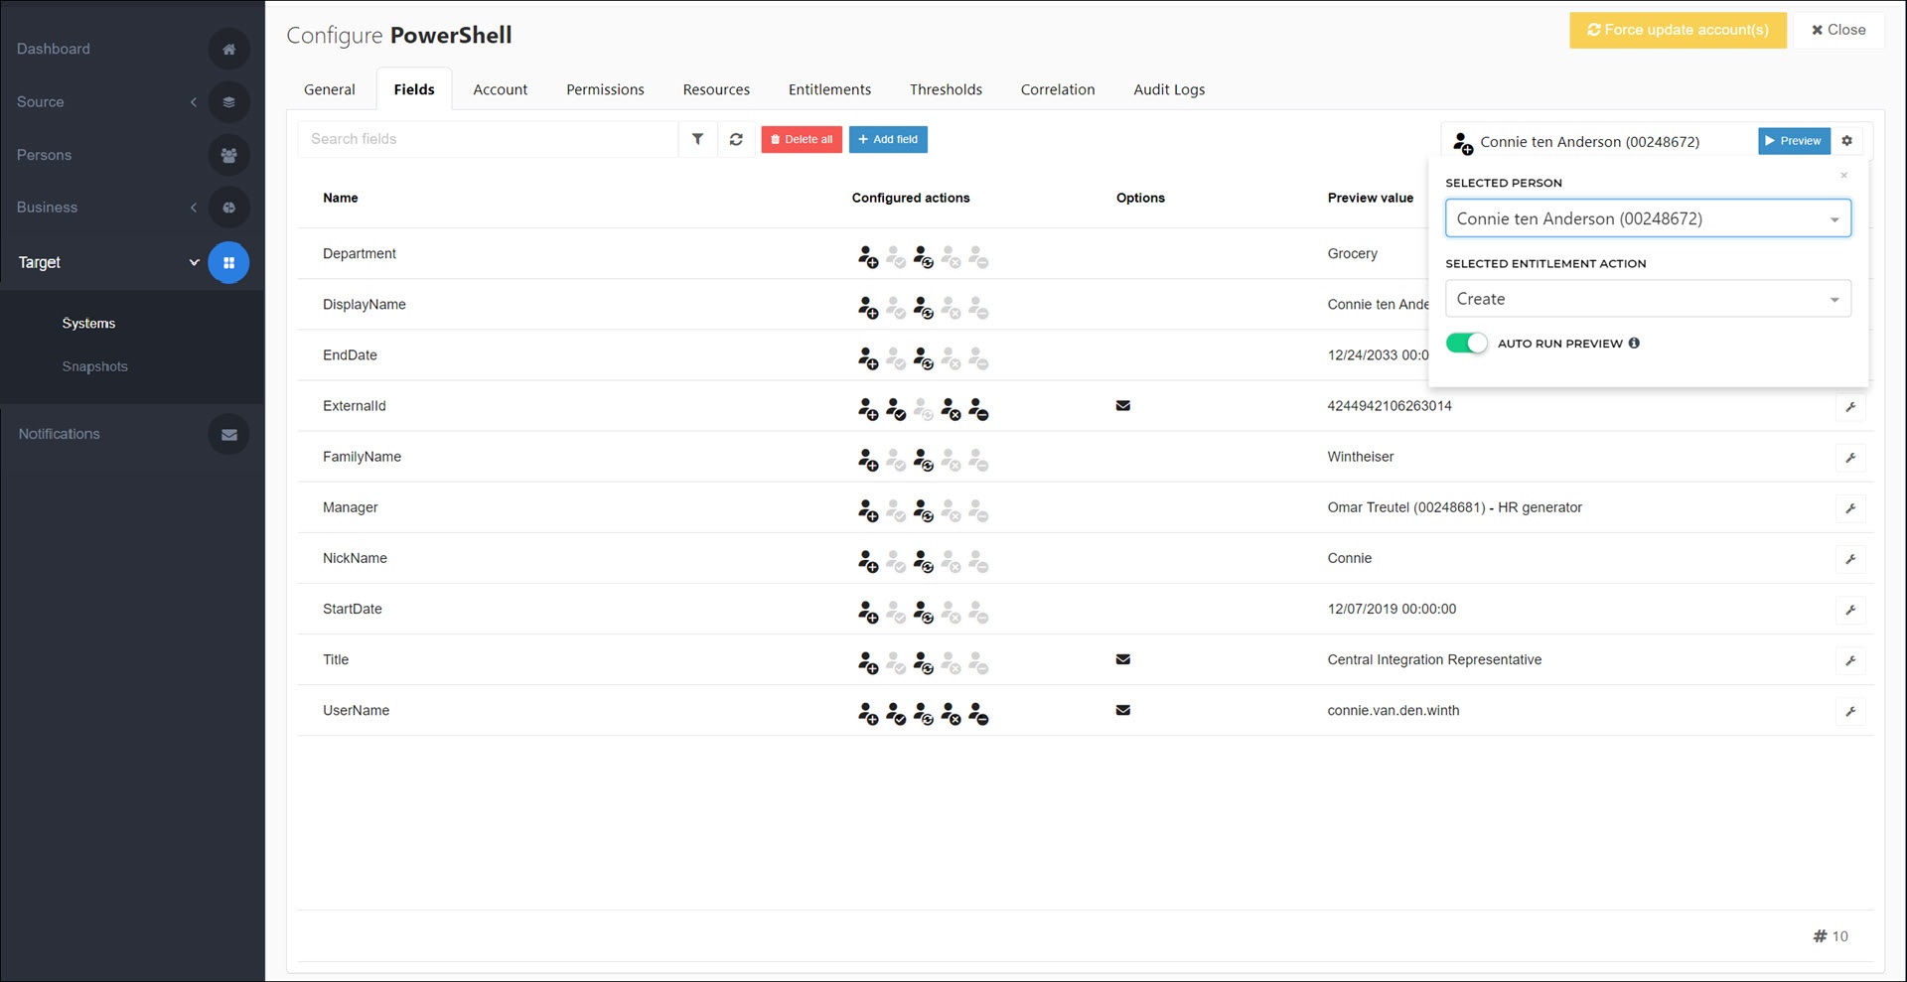
Task: Open the Selected Person dropdown
Action: (x=1648, y=218)
